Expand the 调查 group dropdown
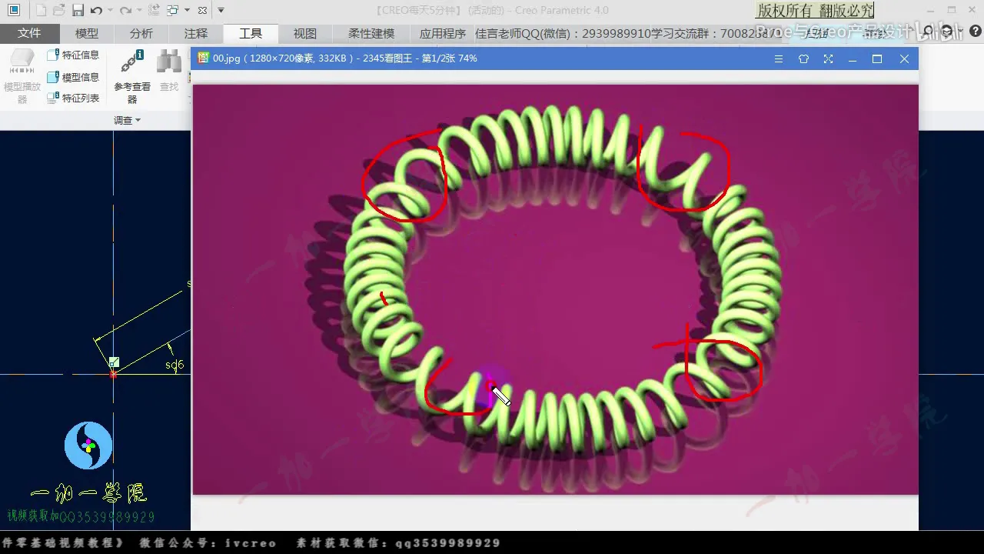984x554 pixels. pyautogui.click(x=128, y=120)
